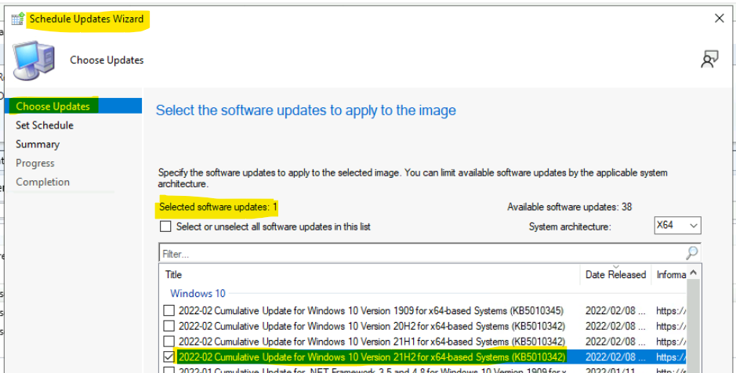This screenshot has width=736, height=373.
Task: Open the URL in the Version 20H2 row
Action: coord(671,326)
